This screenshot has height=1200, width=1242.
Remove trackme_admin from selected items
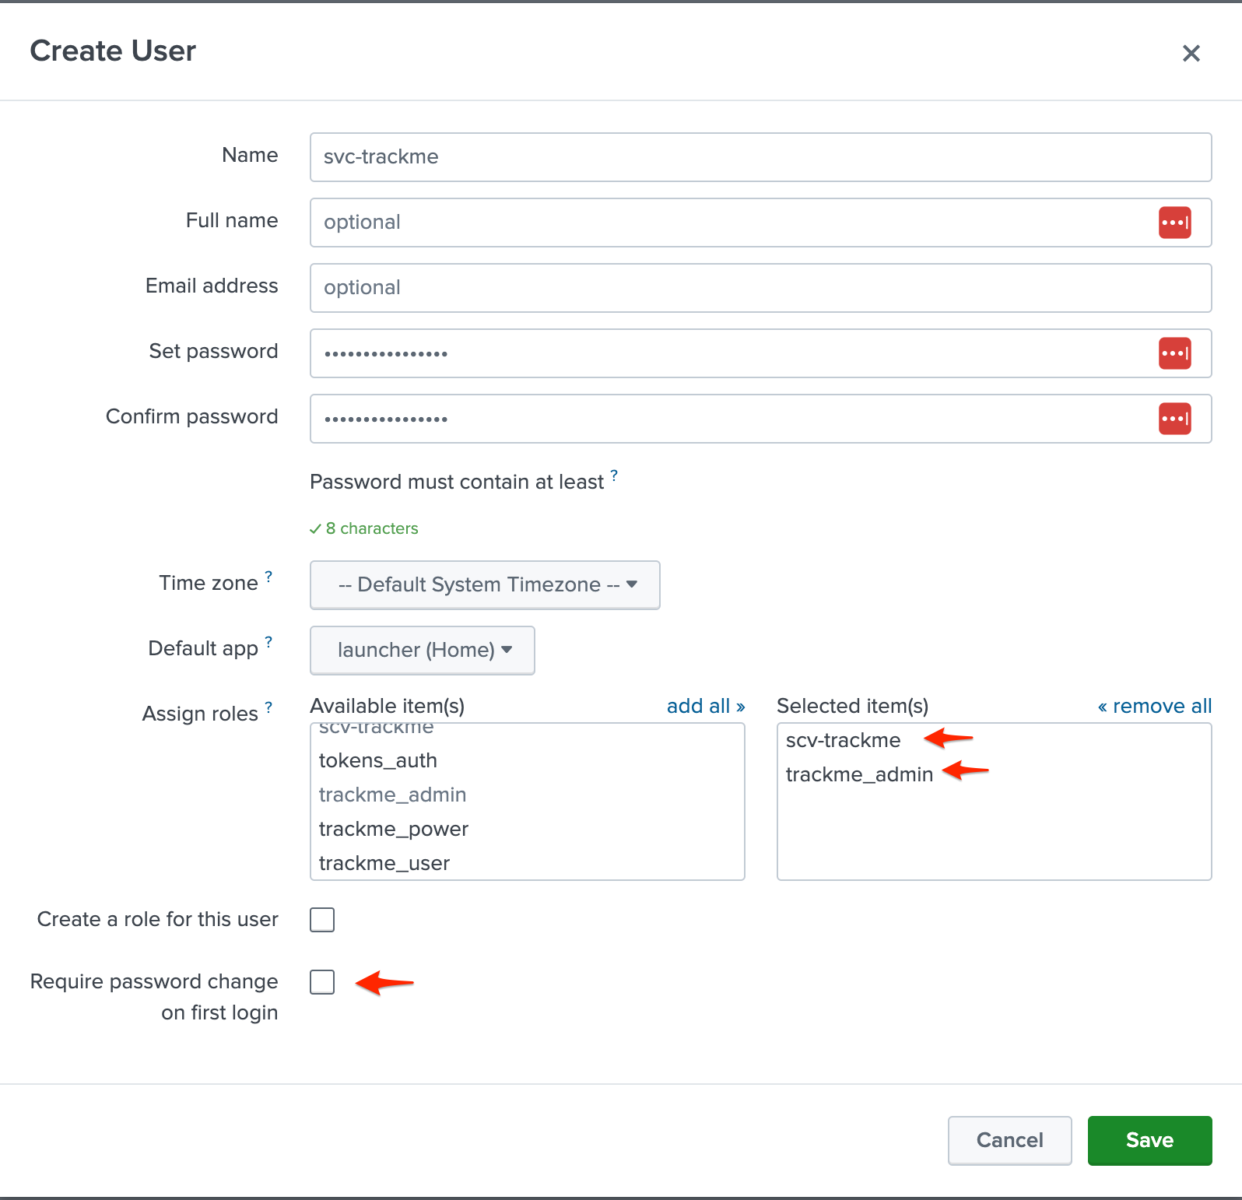tap(859, 774)
